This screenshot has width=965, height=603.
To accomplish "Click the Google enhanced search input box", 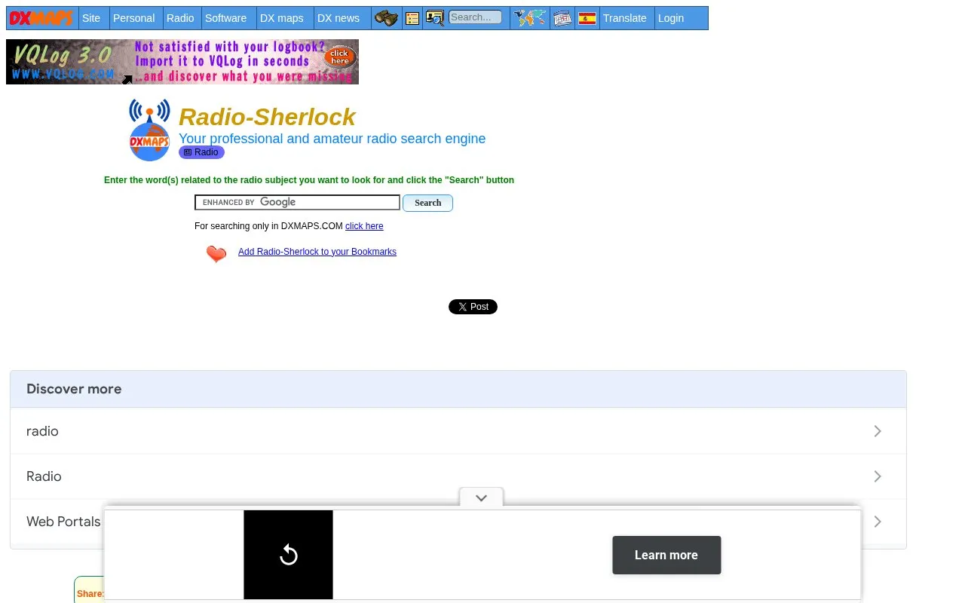I will point(297,202).
